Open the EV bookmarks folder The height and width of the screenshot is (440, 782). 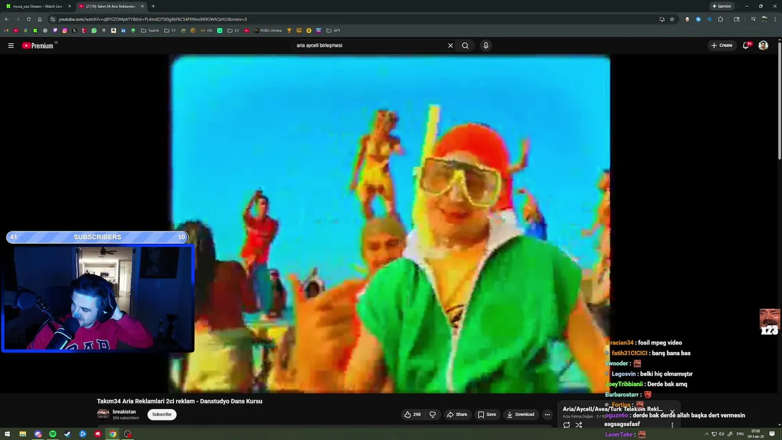(233, 31)
